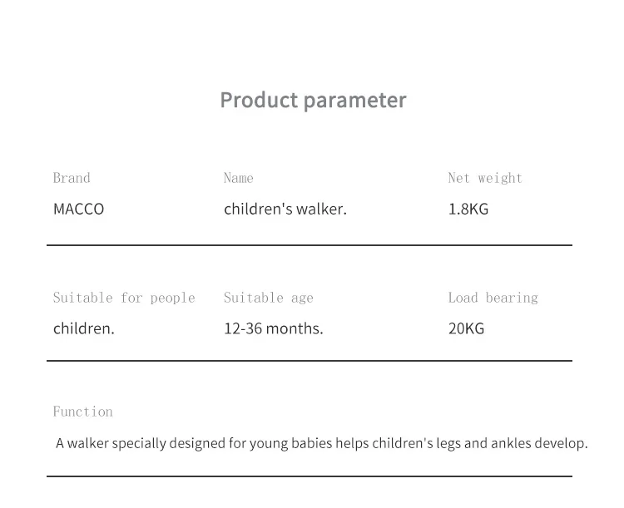The height and width of the screenshot is (508, 624).
Task: Click the "Brand" field label
Action: pyautogui.click(x=72, y=178)
